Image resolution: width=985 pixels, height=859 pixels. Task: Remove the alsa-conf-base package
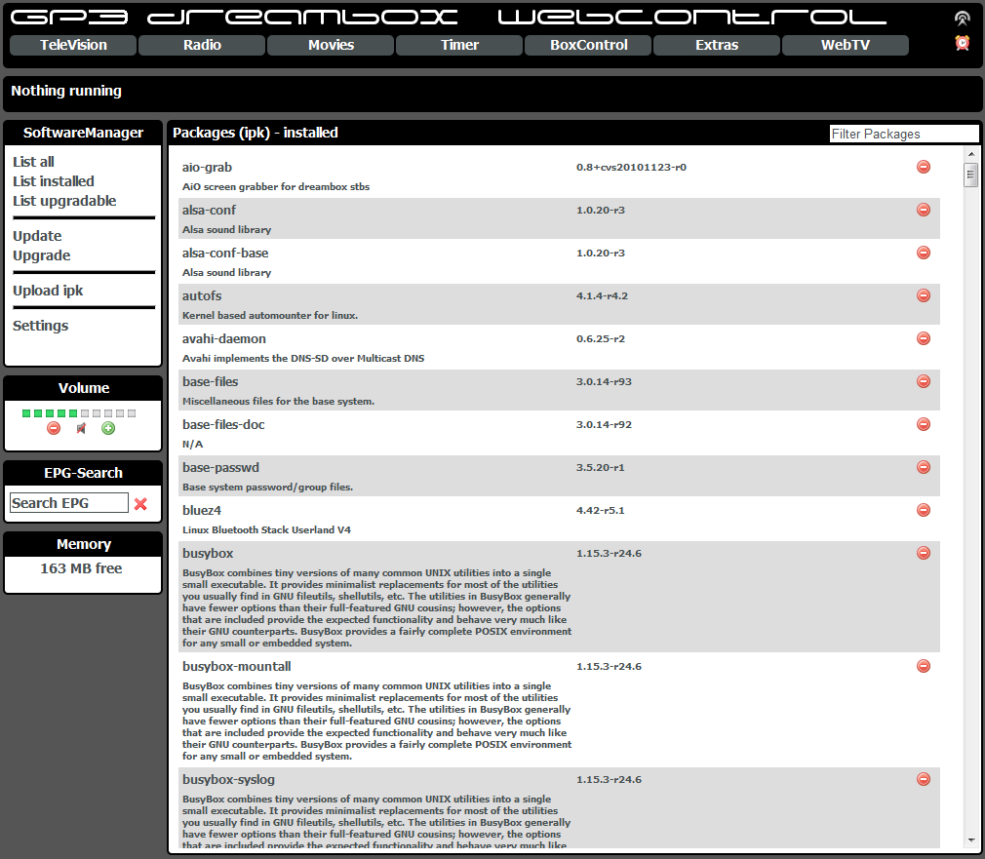pos(923,253)
